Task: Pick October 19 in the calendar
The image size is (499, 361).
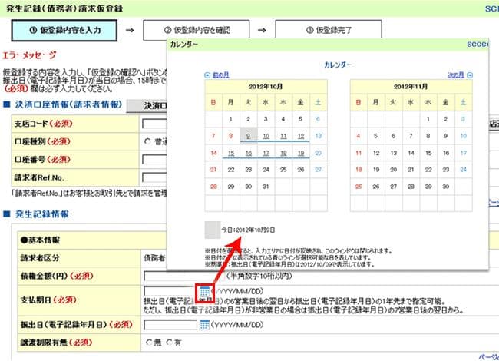Action: tap(300, 153)
